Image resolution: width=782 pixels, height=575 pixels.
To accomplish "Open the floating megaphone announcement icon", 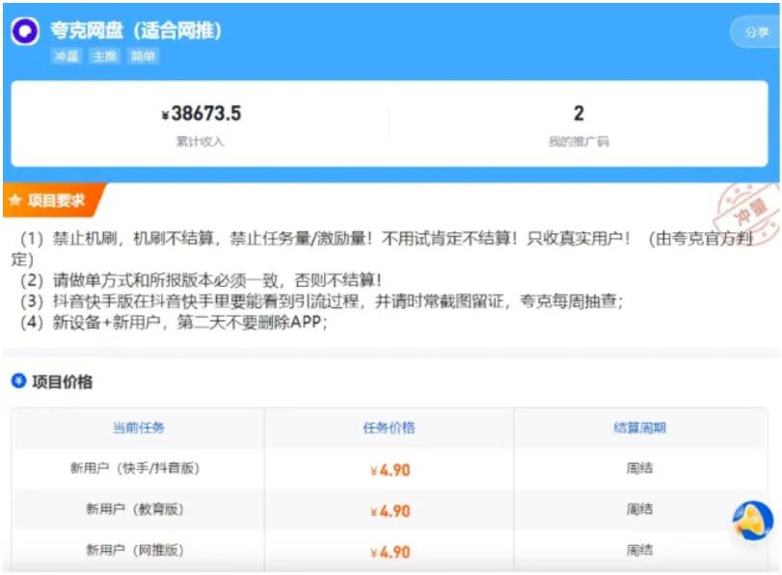I will click(x=753, y=521).
